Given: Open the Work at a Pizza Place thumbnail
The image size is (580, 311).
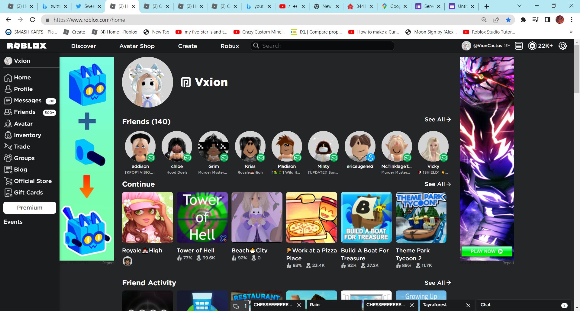Looking at the screenshot, I should tap(311, 217).
